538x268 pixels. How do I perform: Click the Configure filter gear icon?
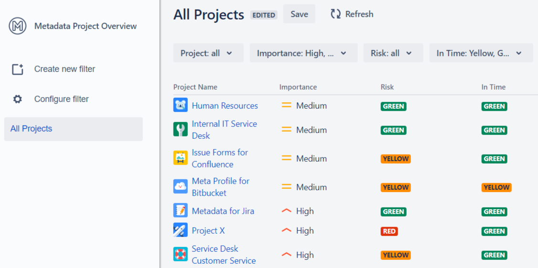18,99
